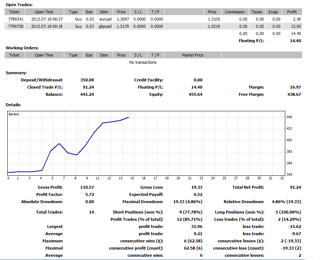The height and width of the screenshot is (260, 331).
Task: Click the Closed Trade P/L label
Action: (45, 87)
